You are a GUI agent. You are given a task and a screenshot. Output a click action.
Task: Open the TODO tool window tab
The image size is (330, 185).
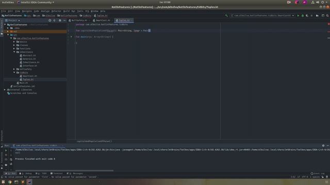pyautogui.click(x=41, y=174)
